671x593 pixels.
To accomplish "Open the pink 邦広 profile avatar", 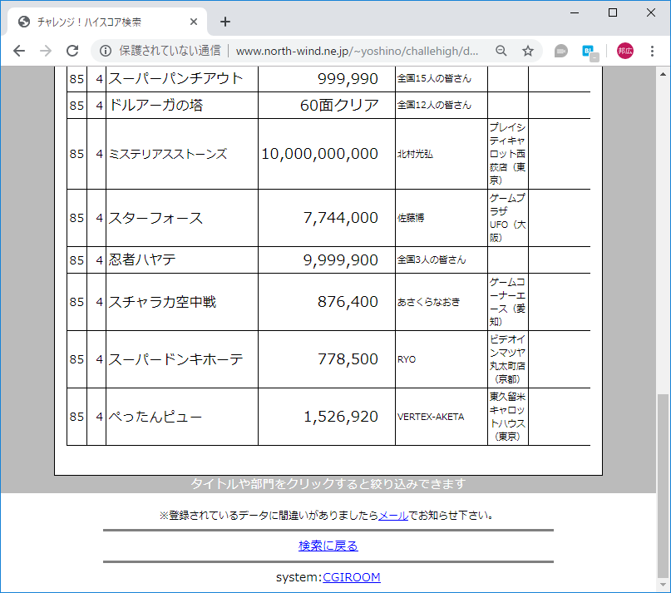I will click(624, 51).
